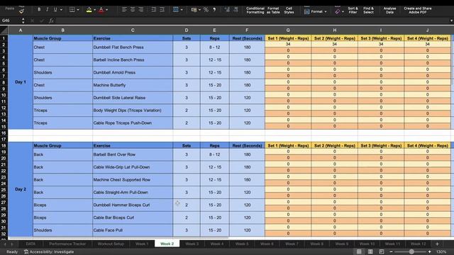Screen dimensions: 454x255
Task: Apply cell borders icon
Action: 72,9
